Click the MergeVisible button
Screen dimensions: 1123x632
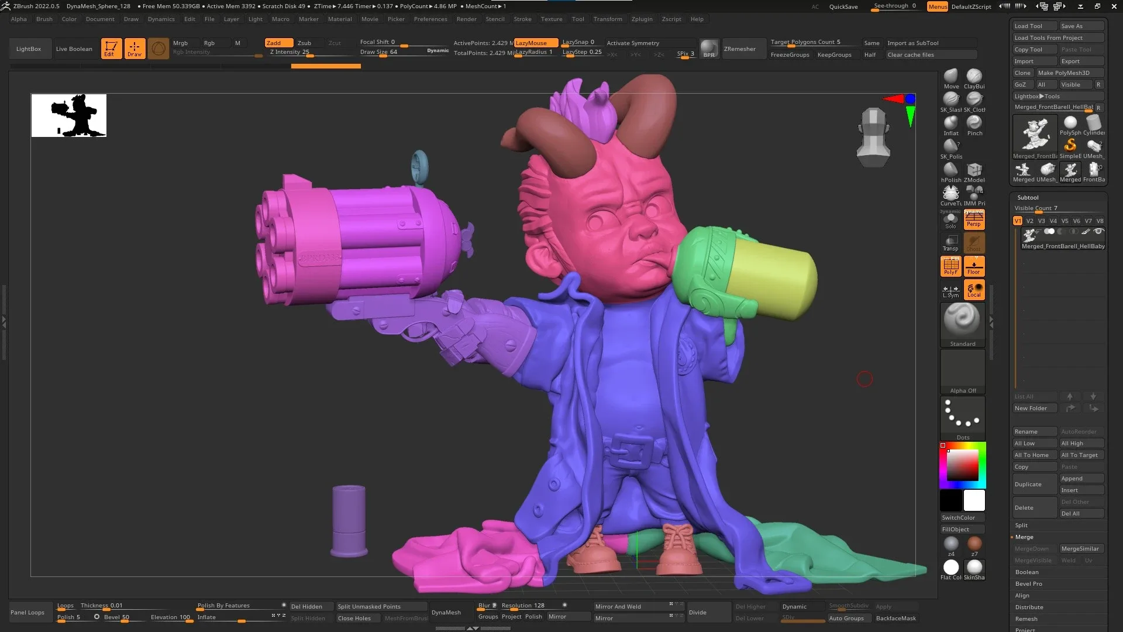pos(1034,560)
